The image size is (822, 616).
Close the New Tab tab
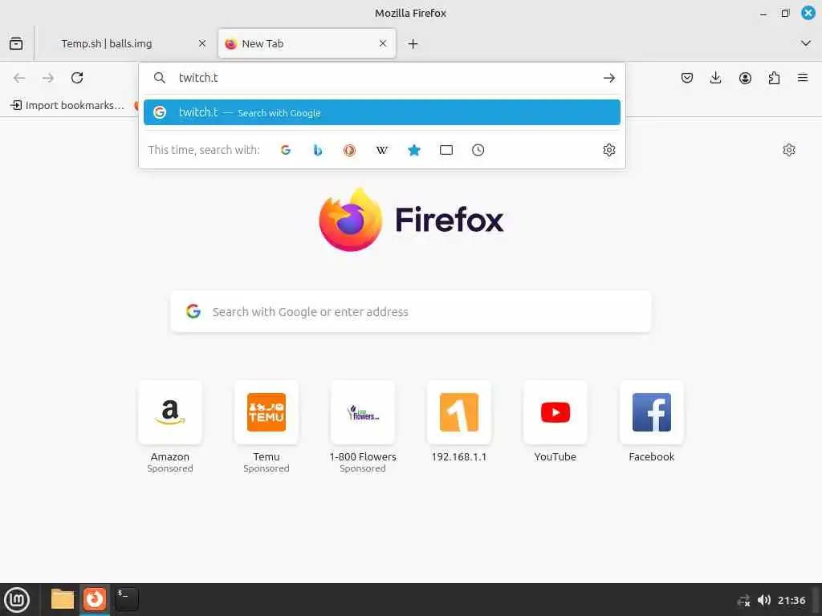click(383, 43)
